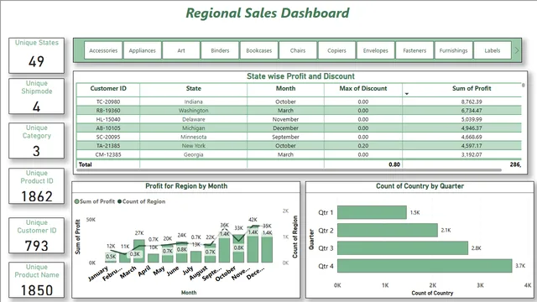Click the table vertical scrollbar thumb
The width and height of the screenshot is (537, 302).
pyautogui.click(x=523, y=85)
